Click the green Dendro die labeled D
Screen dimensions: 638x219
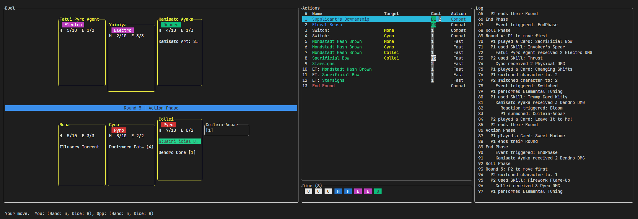378,191
